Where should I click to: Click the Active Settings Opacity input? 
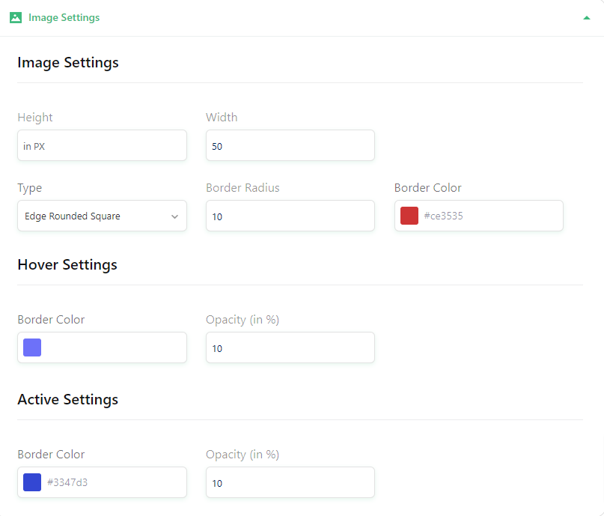pyautogui.click(x=290, y=482)
